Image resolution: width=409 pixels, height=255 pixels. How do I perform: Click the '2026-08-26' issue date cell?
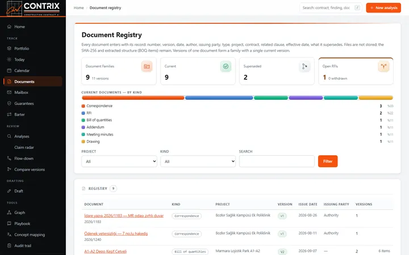tap(307, 215)
